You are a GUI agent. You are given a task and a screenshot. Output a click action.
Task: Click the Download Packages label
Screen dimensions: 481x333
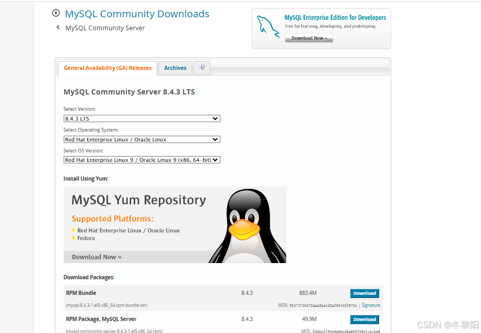click(x=89, y=277)
